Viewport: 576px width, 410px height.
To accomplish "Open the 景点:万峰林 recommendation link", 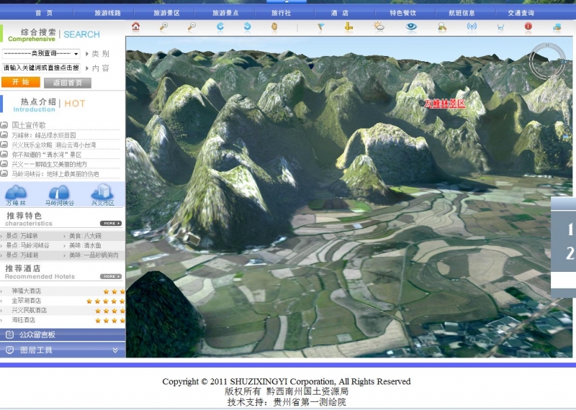I will 22,236.
